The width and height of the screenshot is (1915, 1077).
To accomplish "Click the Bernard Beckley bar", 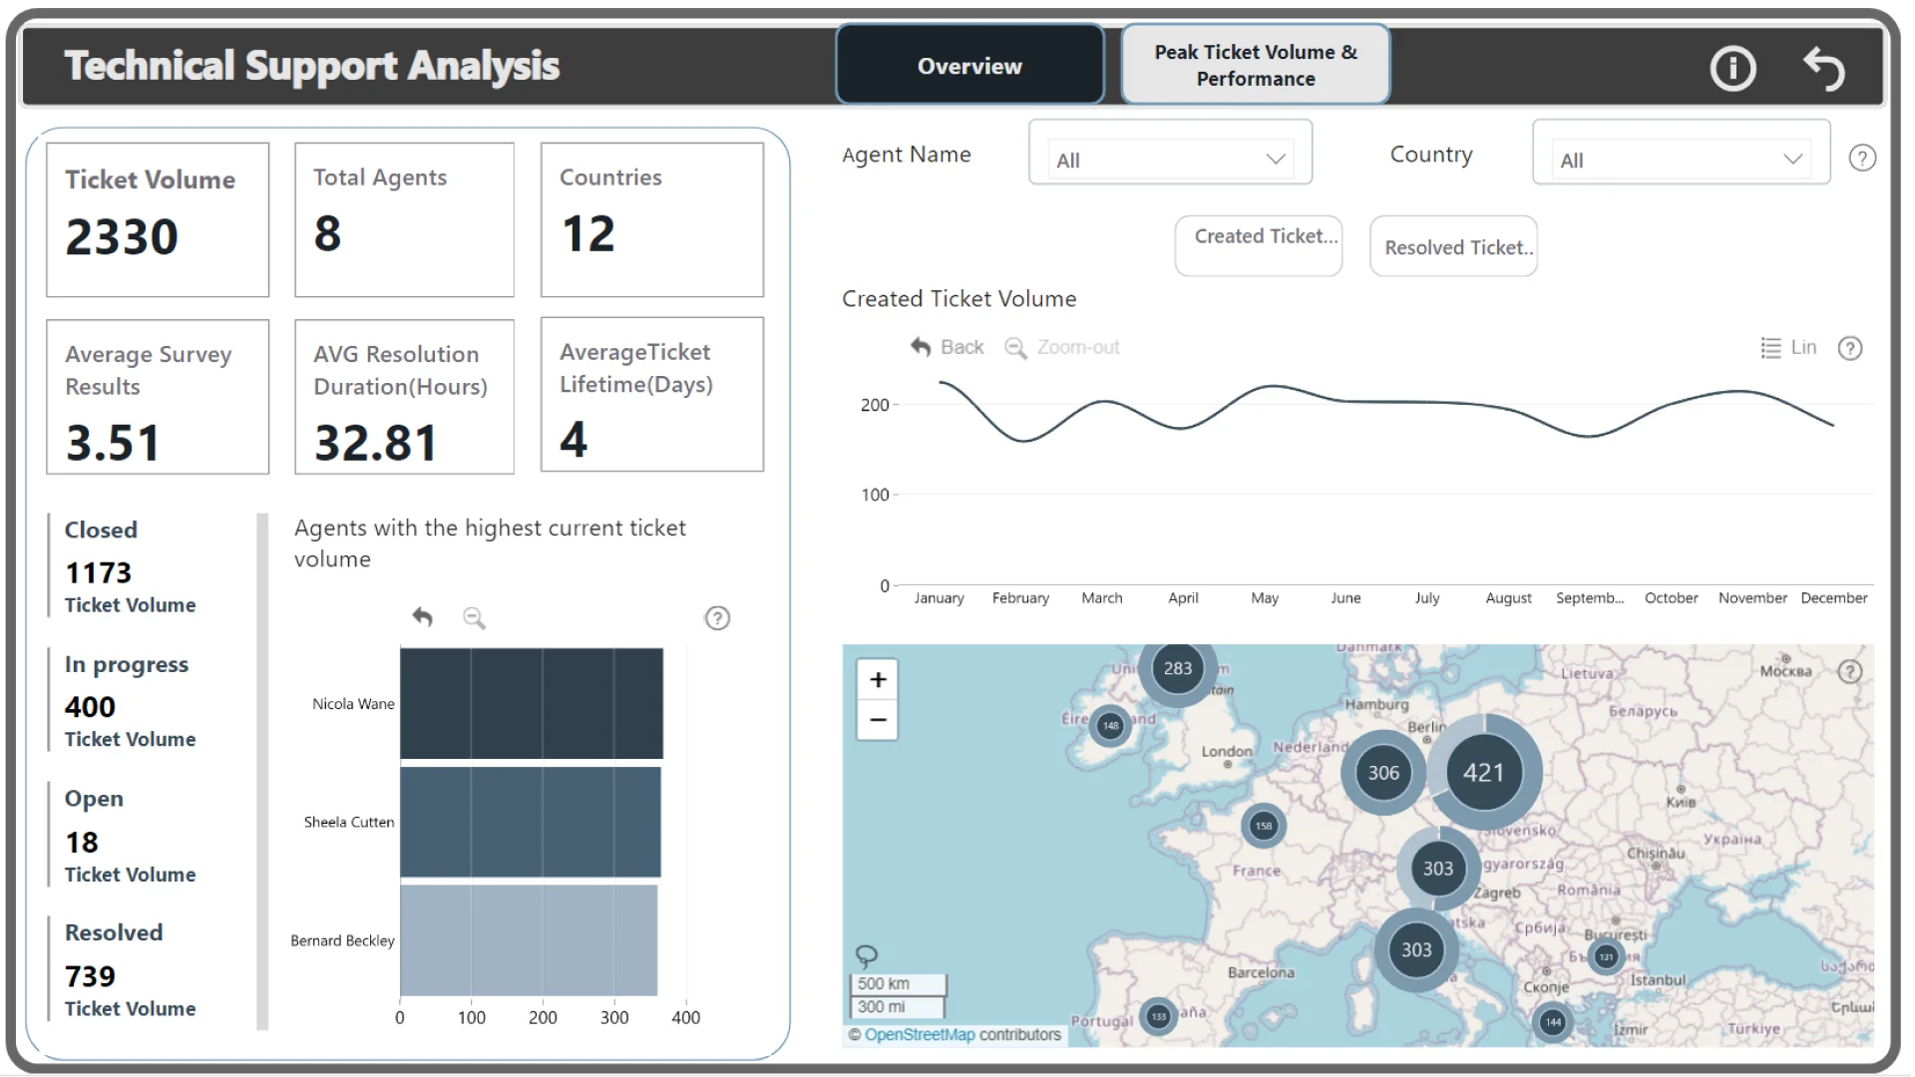I will [x=529, y=940].
